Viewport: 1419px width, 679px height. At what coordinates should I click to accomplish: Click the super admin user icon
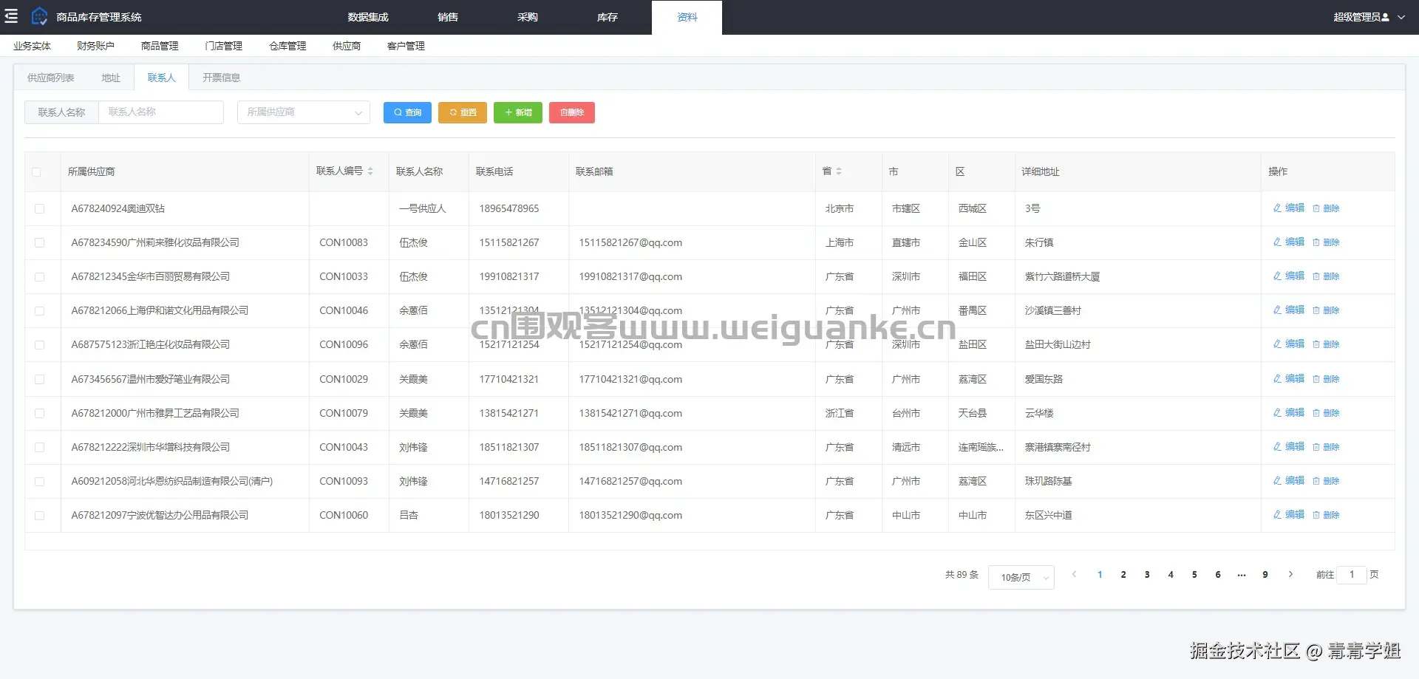pos(1385,17)
